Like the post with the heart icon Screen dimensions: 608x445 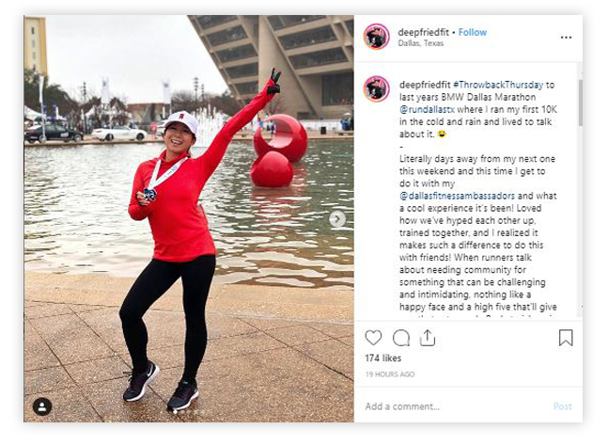tap(373, 338)
